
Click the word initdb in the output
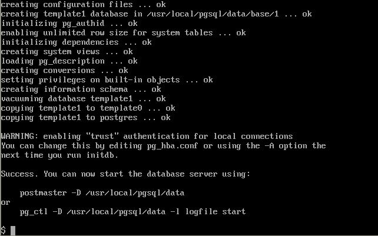pyautogui.click(x=102, y=155)
